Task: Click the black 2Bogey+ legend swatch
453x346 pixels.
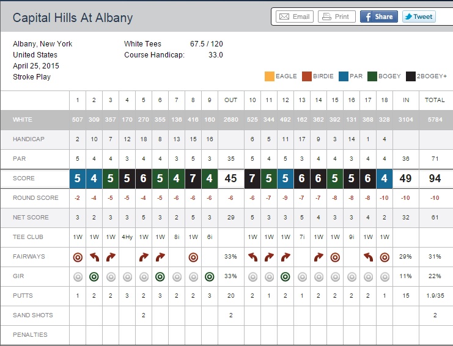Action: click(410, 76)
